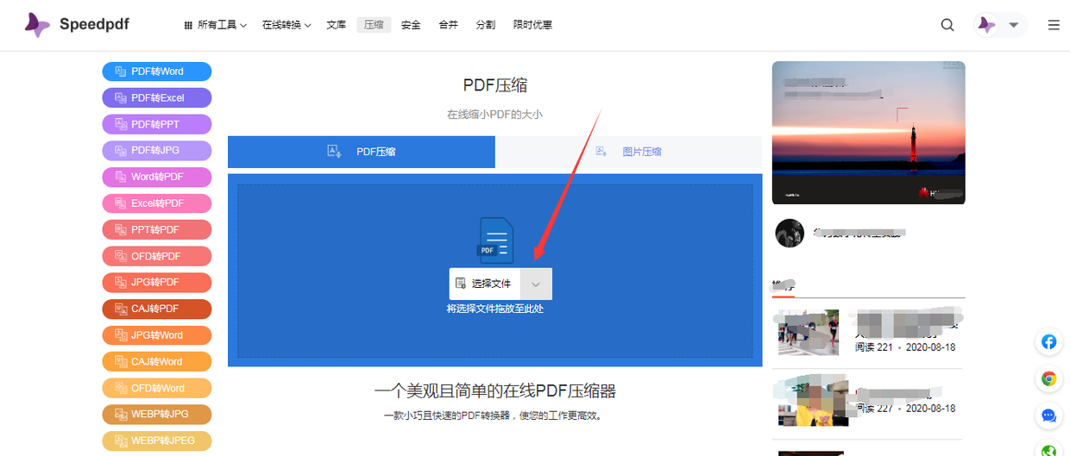1070x456 pixels.
Task: Click the Speedpdf butterfly logo
Action: tap(37, 25)
